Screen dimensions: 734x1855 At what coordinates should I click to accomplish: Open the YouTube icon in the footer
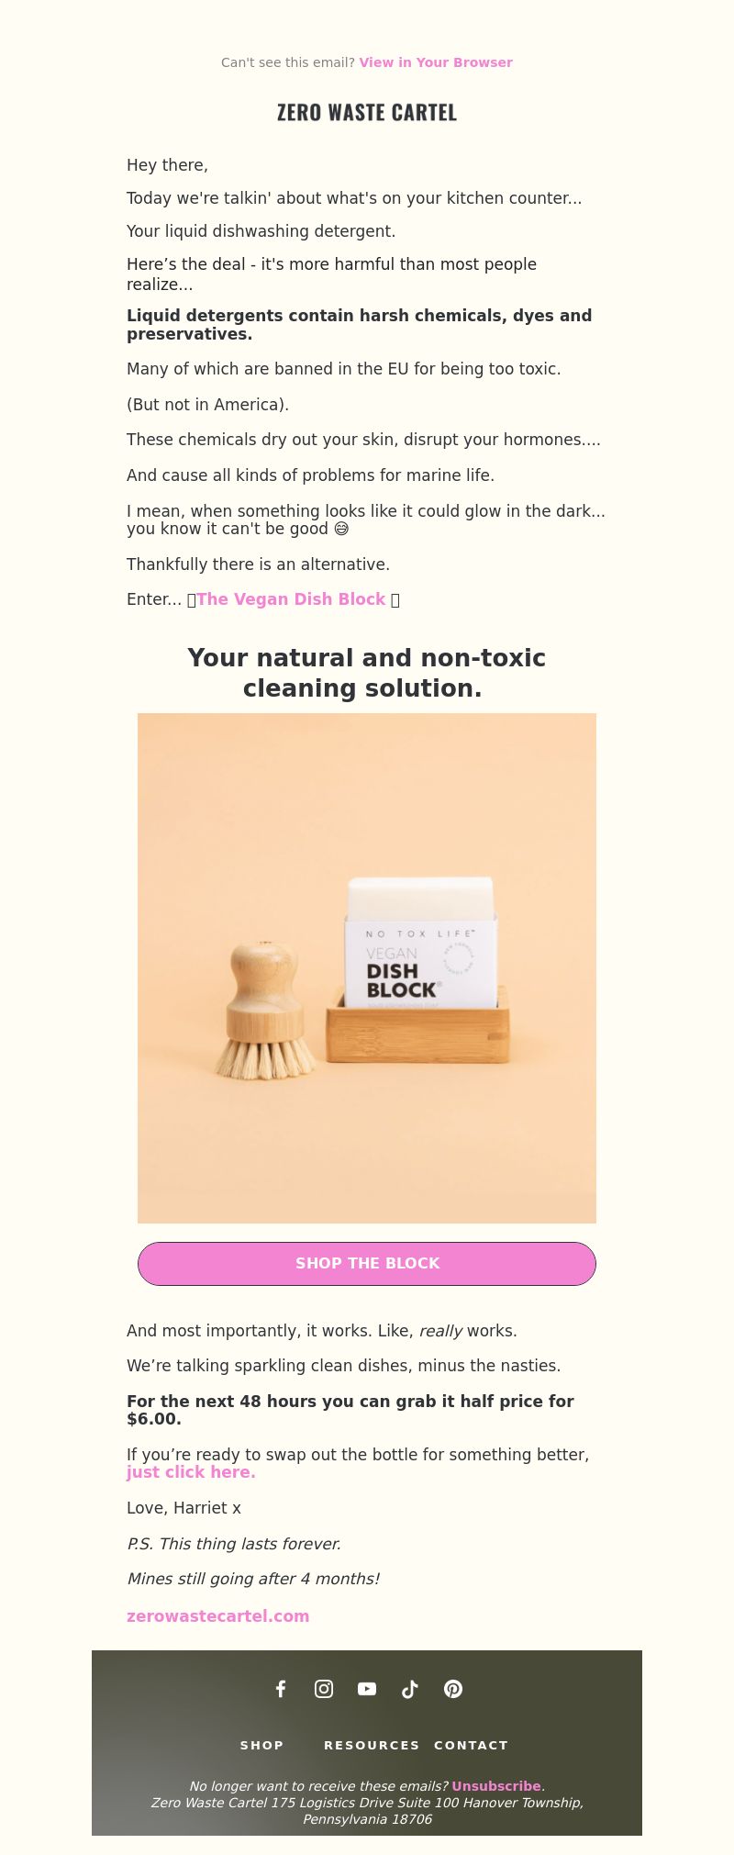(x=367, y=1689)
